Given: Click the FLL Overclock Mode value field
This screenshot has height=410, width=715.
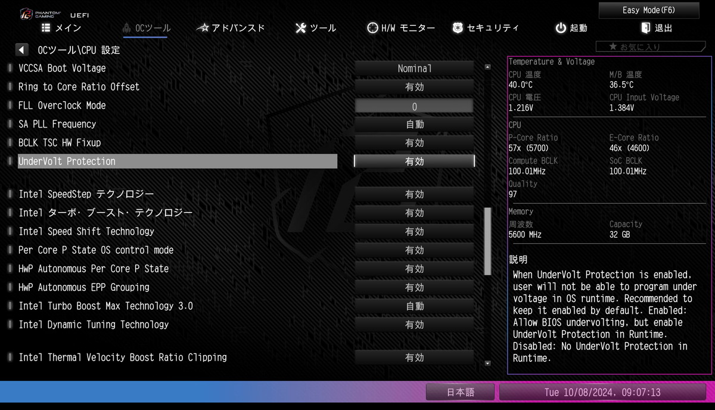Looking at the screenshot, I should click(415, 106).
